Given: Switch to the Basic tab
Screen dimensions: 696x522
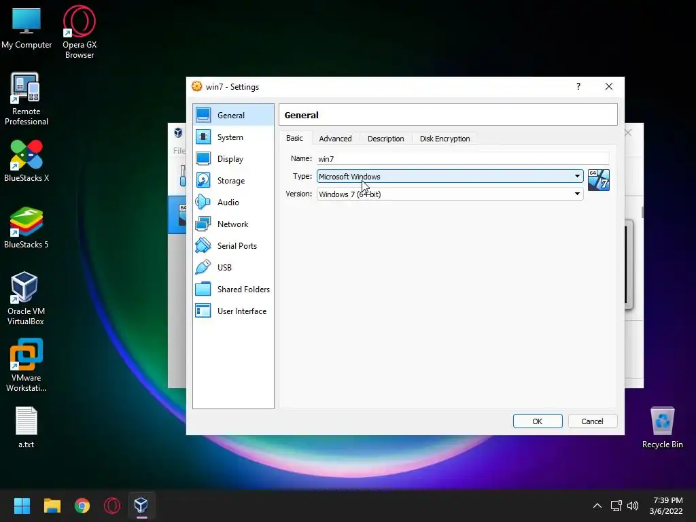Looking at the screenshot, I should [295, 138].
